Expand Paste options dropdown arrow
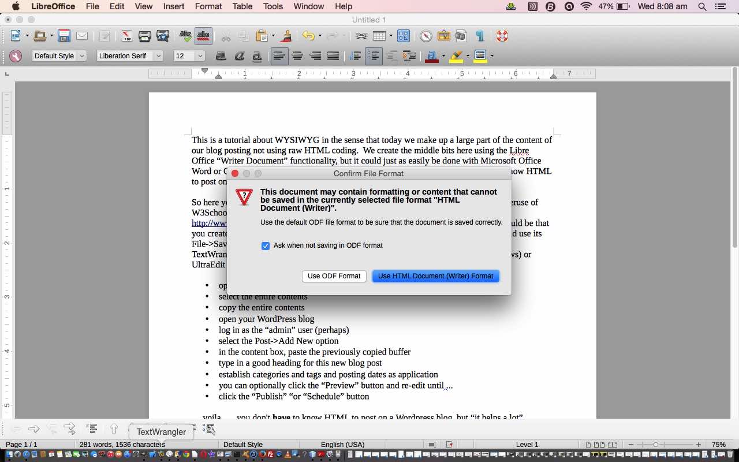 click(273, 36)
